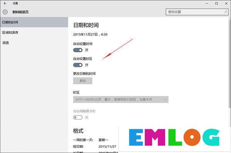Open 区域和语言 in the sidebar
Viewport: 231px width, 153px height.
[34, 32]
